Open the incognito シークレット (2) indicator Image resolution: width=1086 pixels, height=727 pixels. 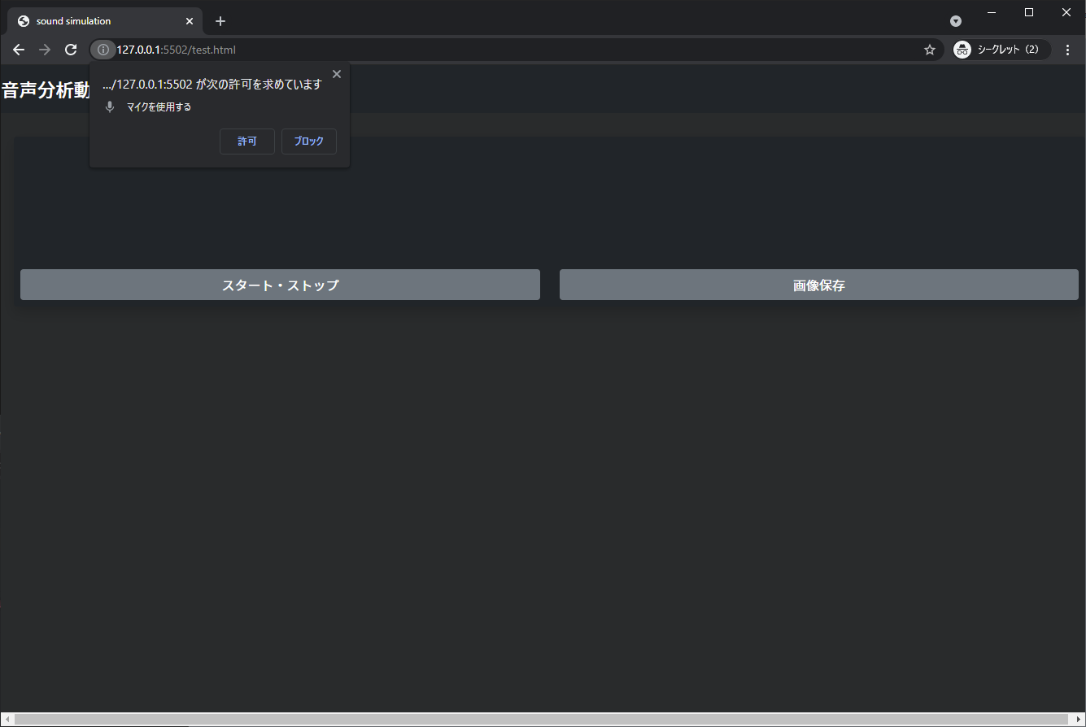(x=1001, y=50)
